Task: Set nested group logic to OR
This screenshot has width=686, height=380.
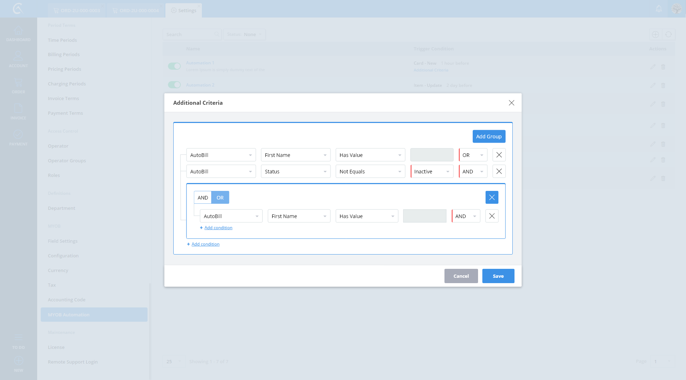Action: 220,197
